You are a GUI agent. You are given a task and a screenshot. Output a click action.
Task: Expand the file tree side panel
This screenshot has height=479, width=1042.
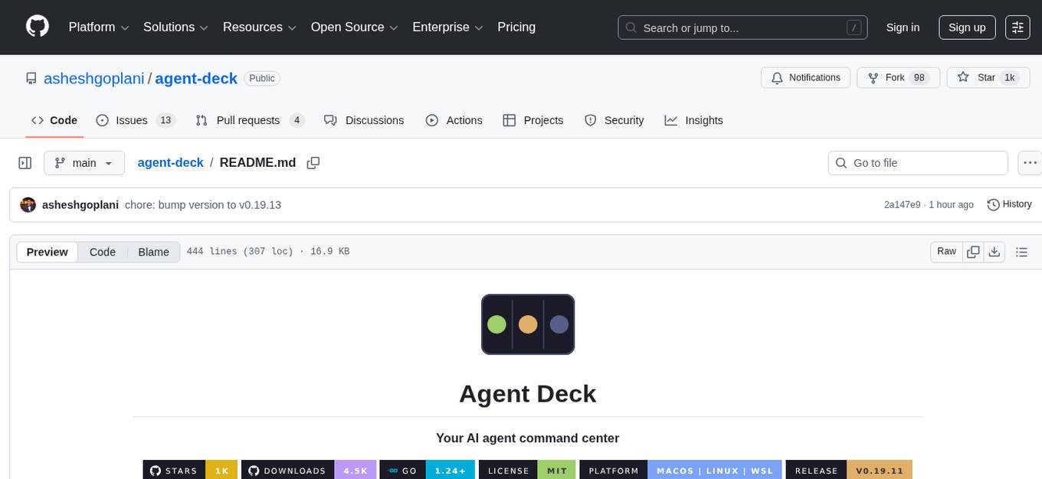(25, 162)
